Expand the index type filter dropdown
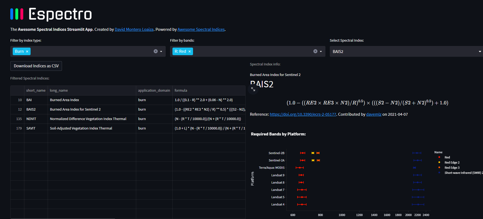Viewport: 483px width, 219px height. [161, 51]
